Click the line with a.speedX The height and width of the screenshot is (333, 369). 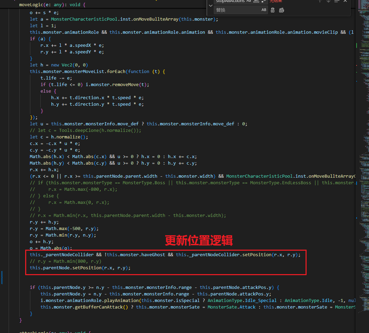click(x=72, y=45)
